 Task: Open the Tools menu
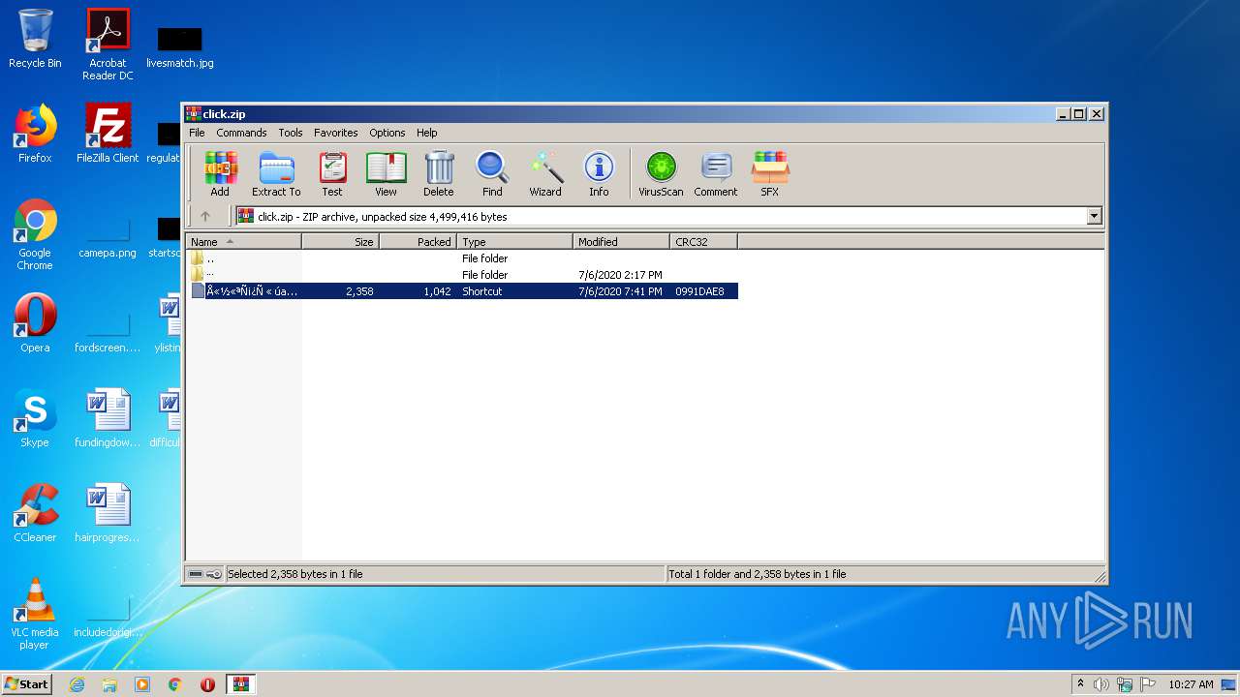[291, 133]
